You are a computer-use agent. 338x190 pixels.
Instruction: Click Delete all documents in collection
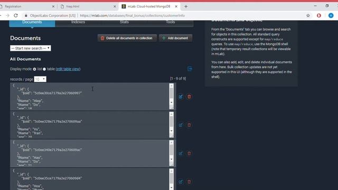pos(127,38)
